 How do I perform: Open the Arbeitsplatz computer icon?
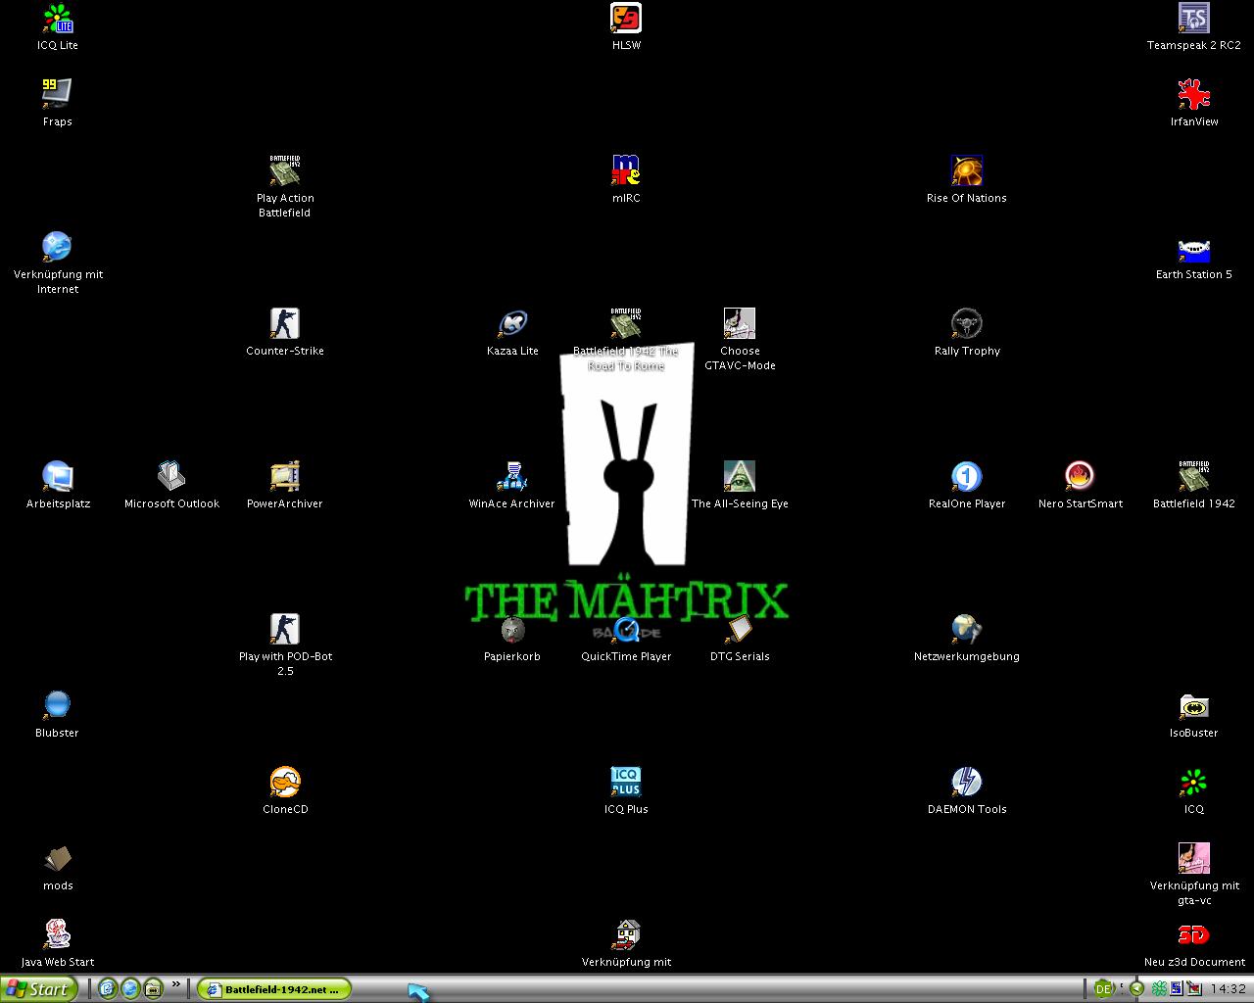(x=58, y=485)
